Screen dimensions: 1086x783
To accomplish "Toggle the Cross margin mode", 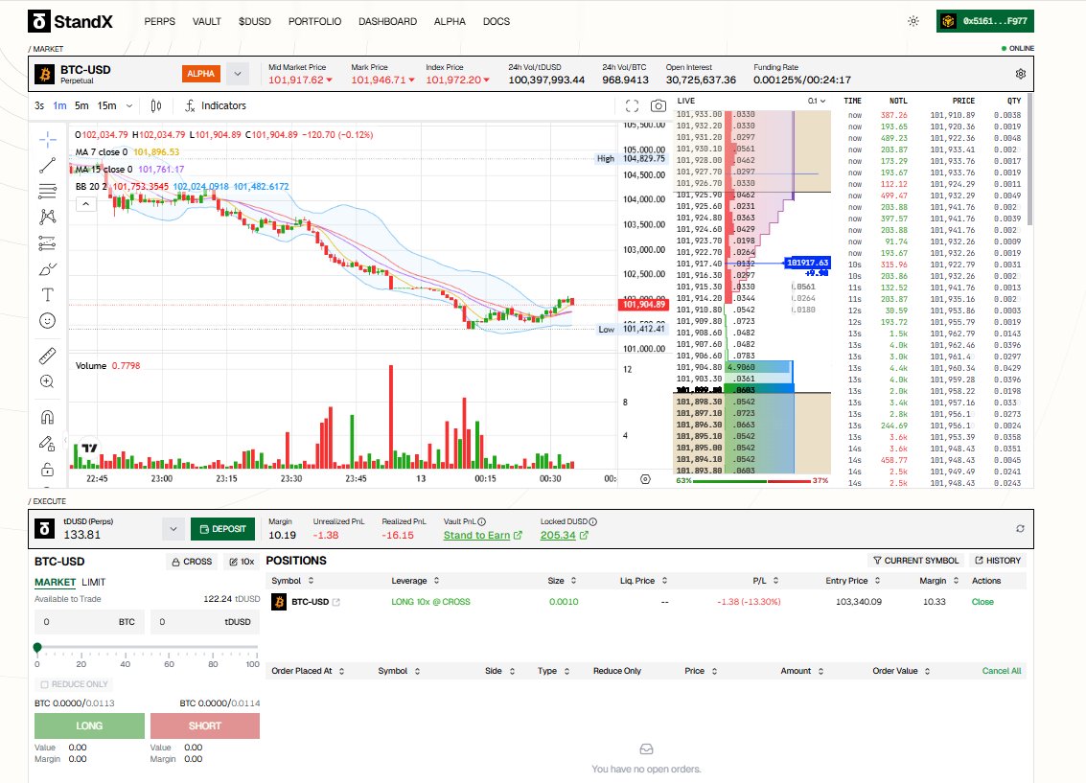I will pos(193,562).
